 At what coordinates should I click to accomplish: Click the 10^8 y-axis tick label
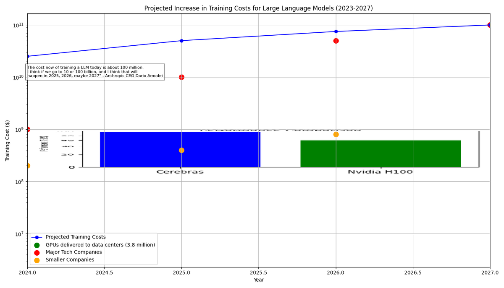19,182
